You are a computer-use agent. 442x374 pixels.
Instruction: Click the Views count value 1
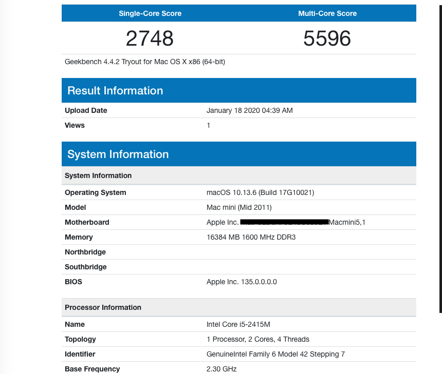coord(208,125)
